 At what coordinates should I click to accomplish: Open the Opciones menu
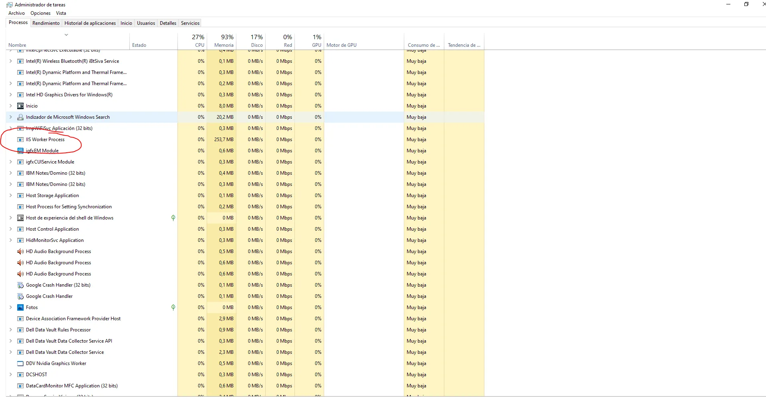40,13
